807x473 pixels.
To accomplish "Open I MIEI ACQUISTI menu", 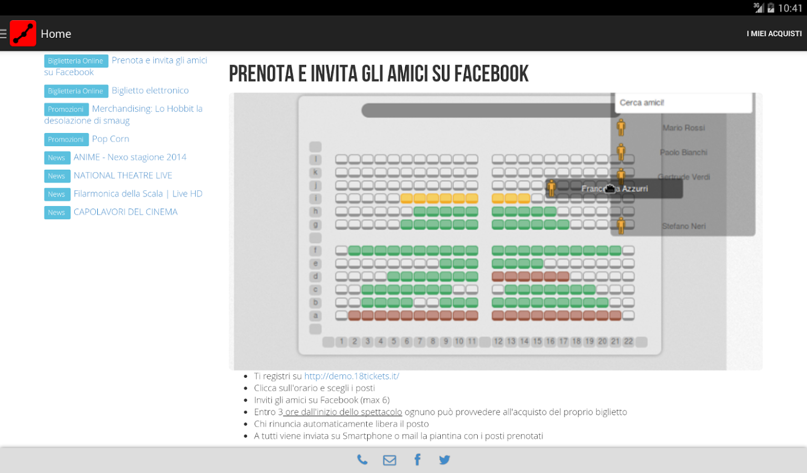I will tap(774, 34).
